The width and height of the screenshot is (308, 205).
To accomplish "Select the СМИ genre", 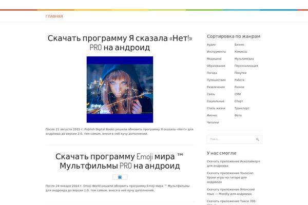I will pos(238,94).
